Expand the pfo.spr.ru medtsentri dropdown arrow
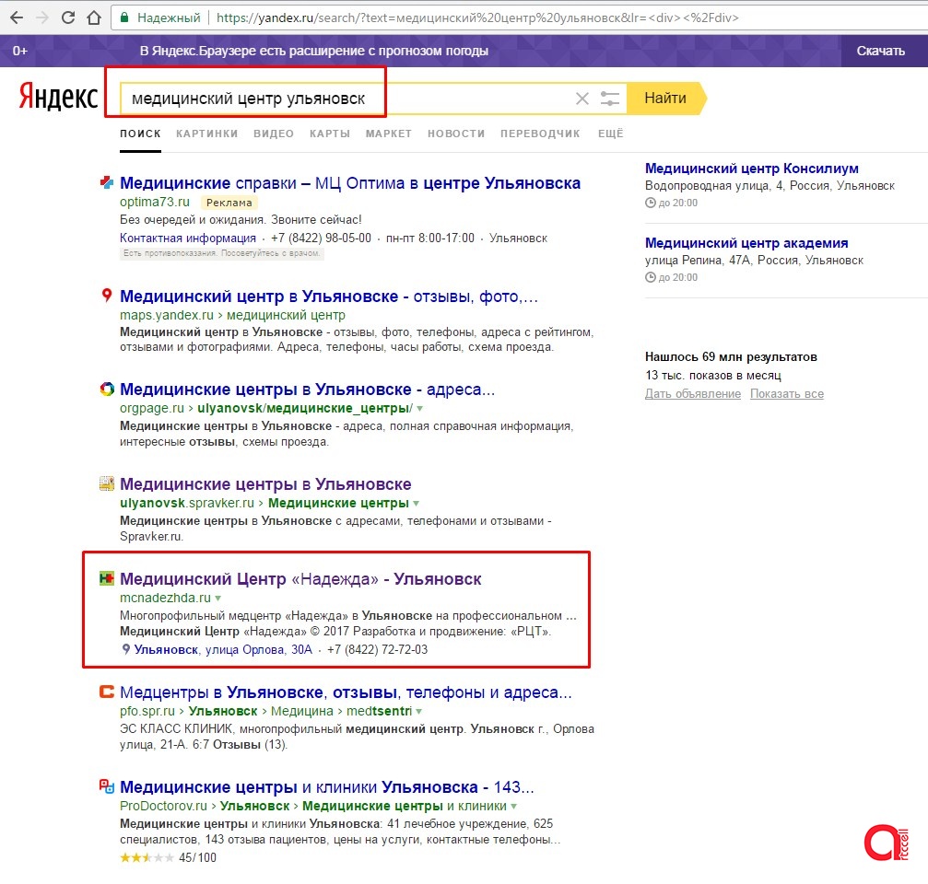This screenshot has height=884, width=928. tap(419, 711)
